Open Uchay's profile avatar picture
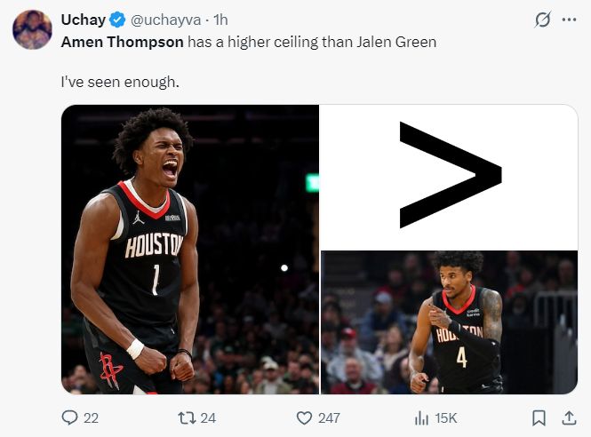The image size is (591, 437). click(32, 30)
